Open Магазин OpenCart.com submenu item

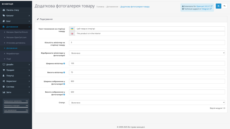click(16, 38)
